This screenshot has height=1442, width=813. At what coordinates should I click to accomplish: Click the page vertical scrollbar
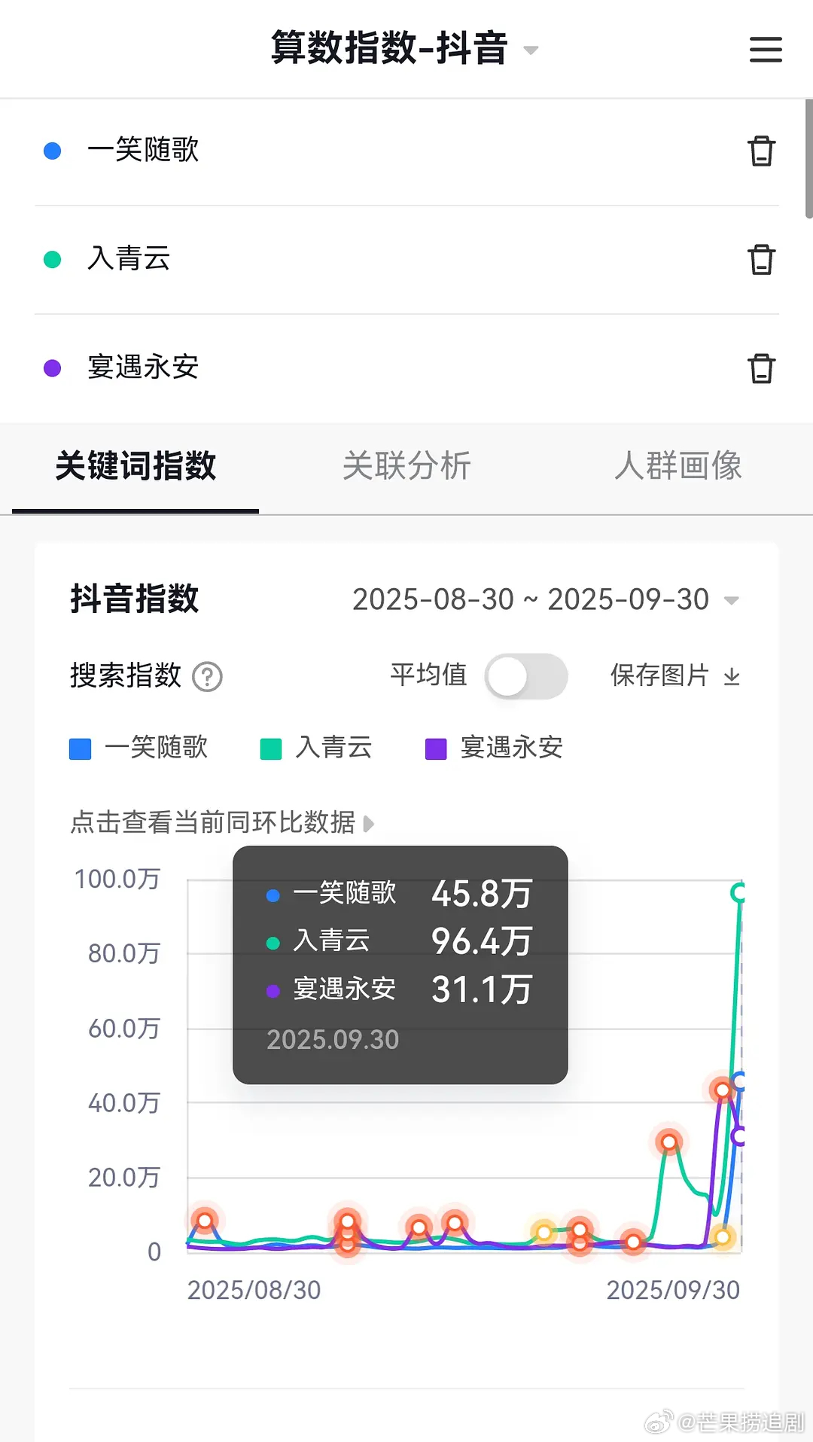click(x=808, y=158)
